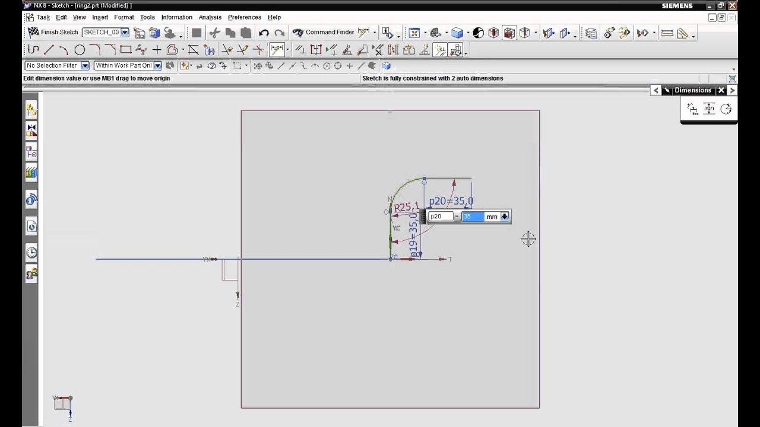Open the Analysis menu
This screenshot has width=760, height=427.
point(210,17)
